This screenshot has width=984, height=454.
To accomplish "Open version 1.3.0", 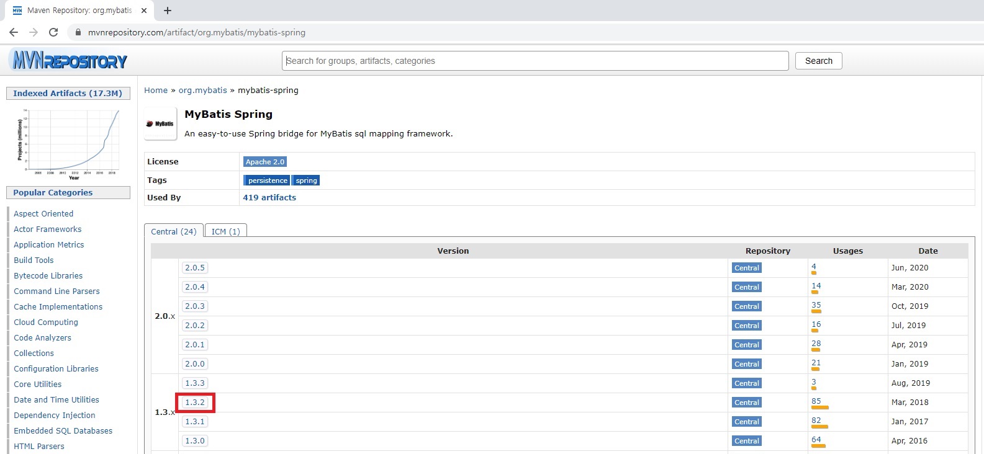I will pyautogui.click(x=195, y=441).
